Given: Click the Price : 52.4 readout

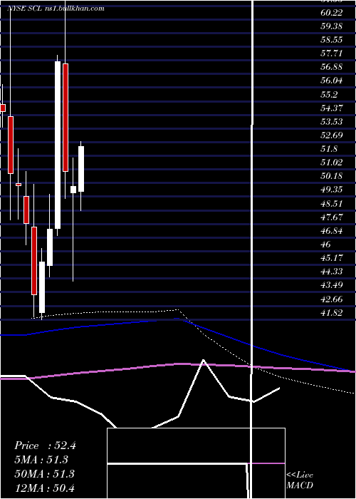Looking at the screenshot, I should (45, 446).
